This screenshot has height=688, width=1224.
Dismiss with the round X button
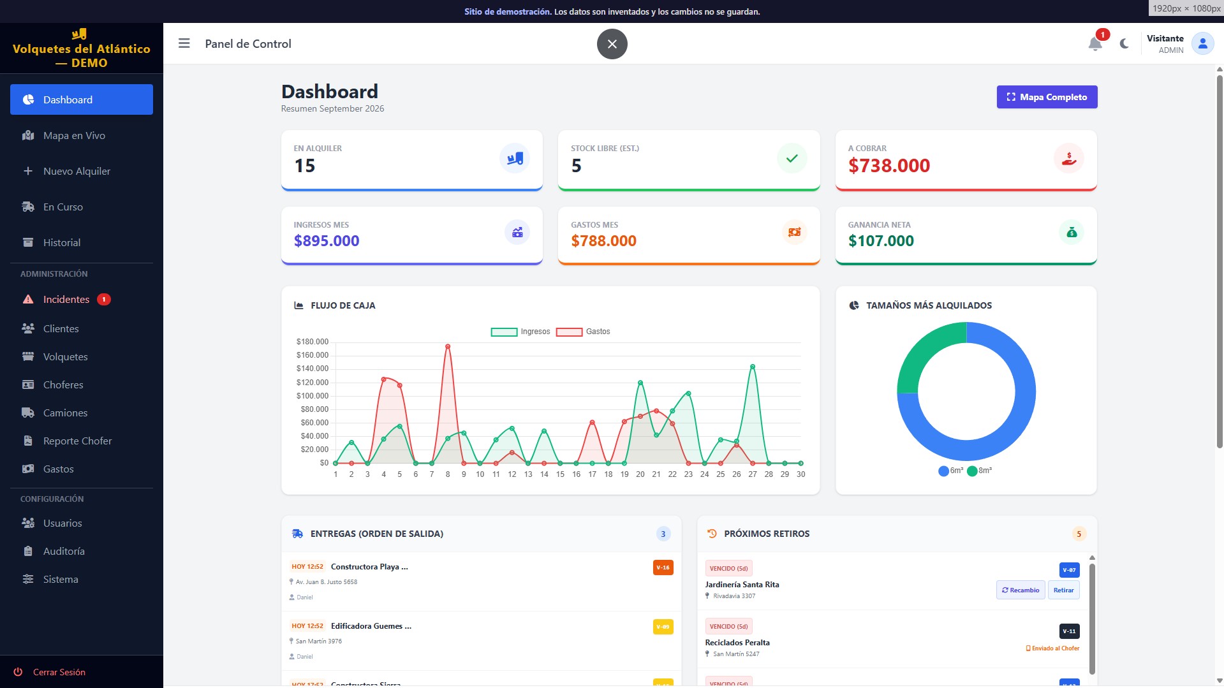(x=612, y=44)
